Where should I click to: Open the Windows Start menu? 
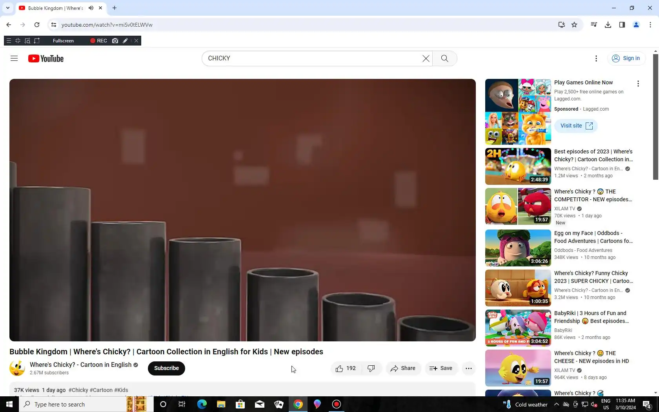(x=9, y=404)
